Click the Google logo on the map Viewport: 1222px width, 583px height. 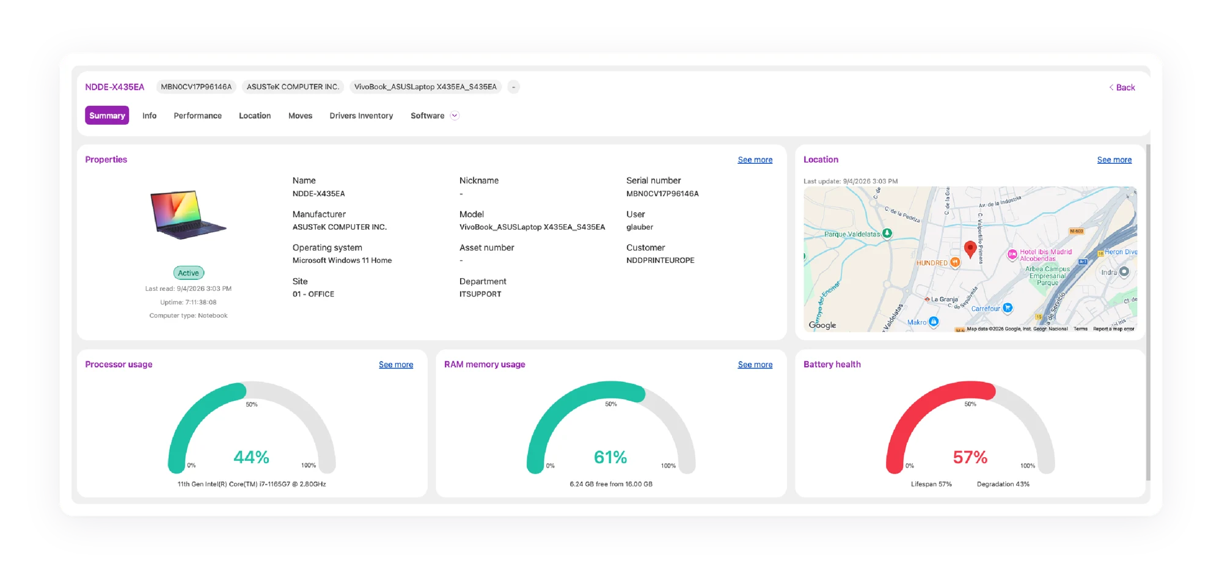pos(822,325)
